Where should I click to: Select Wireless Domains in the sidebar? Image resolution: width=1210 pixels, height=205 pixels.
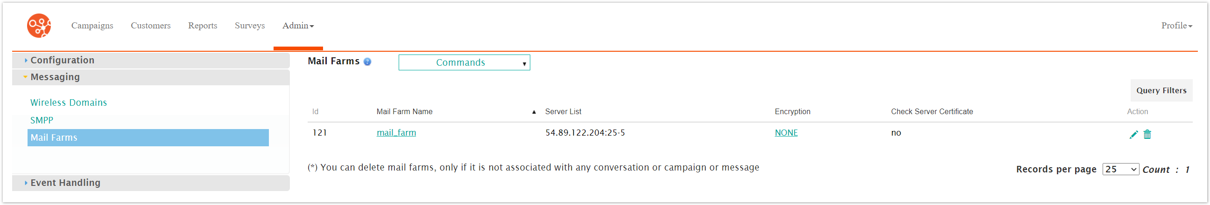click(x=69, y=102)
